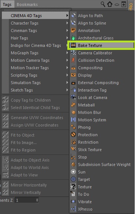Expand the Simulation Tags submenu arrow
This screenshot has width=135, height=214.
(x=67, y=82)
